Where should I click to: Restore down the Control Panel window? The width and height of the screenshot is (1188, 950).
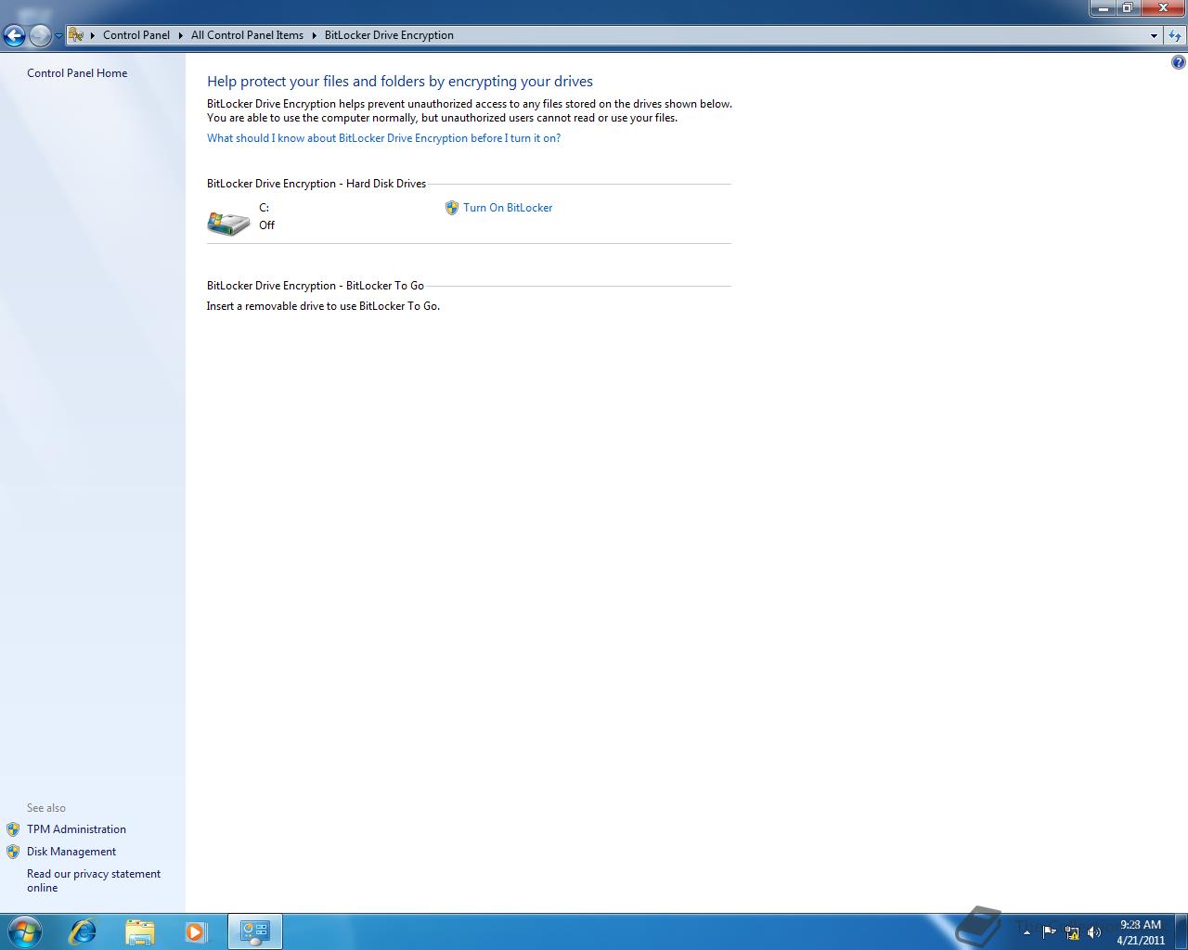[1127, 8]
